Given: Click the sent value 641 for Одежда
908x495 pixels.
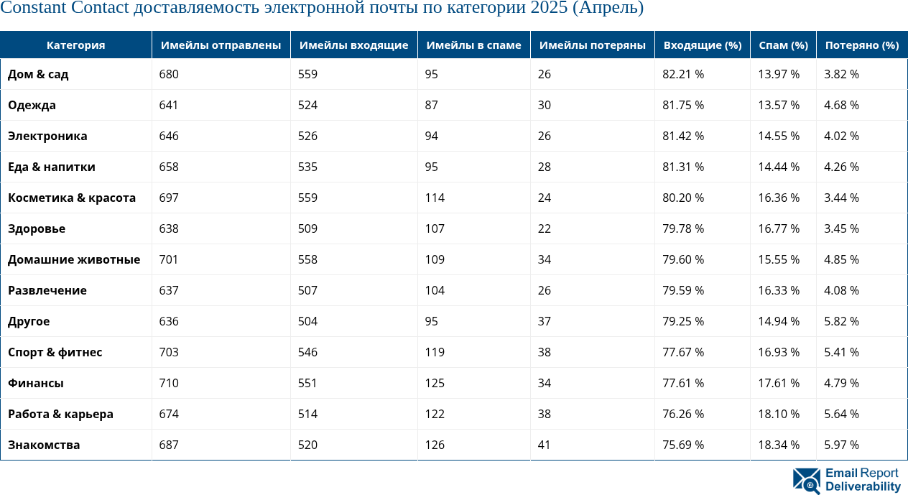Looking at the screenshot, I should click(x=169, y=105).
